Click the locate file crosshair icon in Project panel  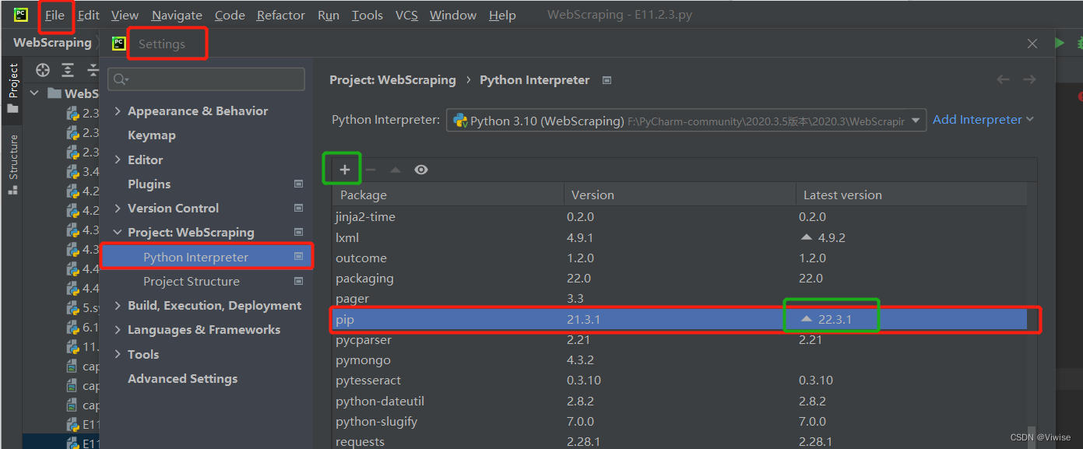[43, 70]
